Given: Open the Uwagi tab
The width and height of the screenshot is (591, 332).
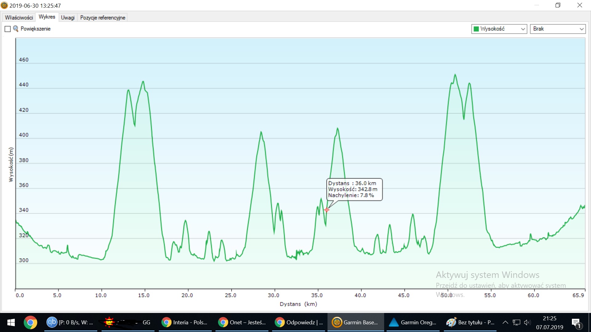Looking at the screenshot, I should coord(67,18).
